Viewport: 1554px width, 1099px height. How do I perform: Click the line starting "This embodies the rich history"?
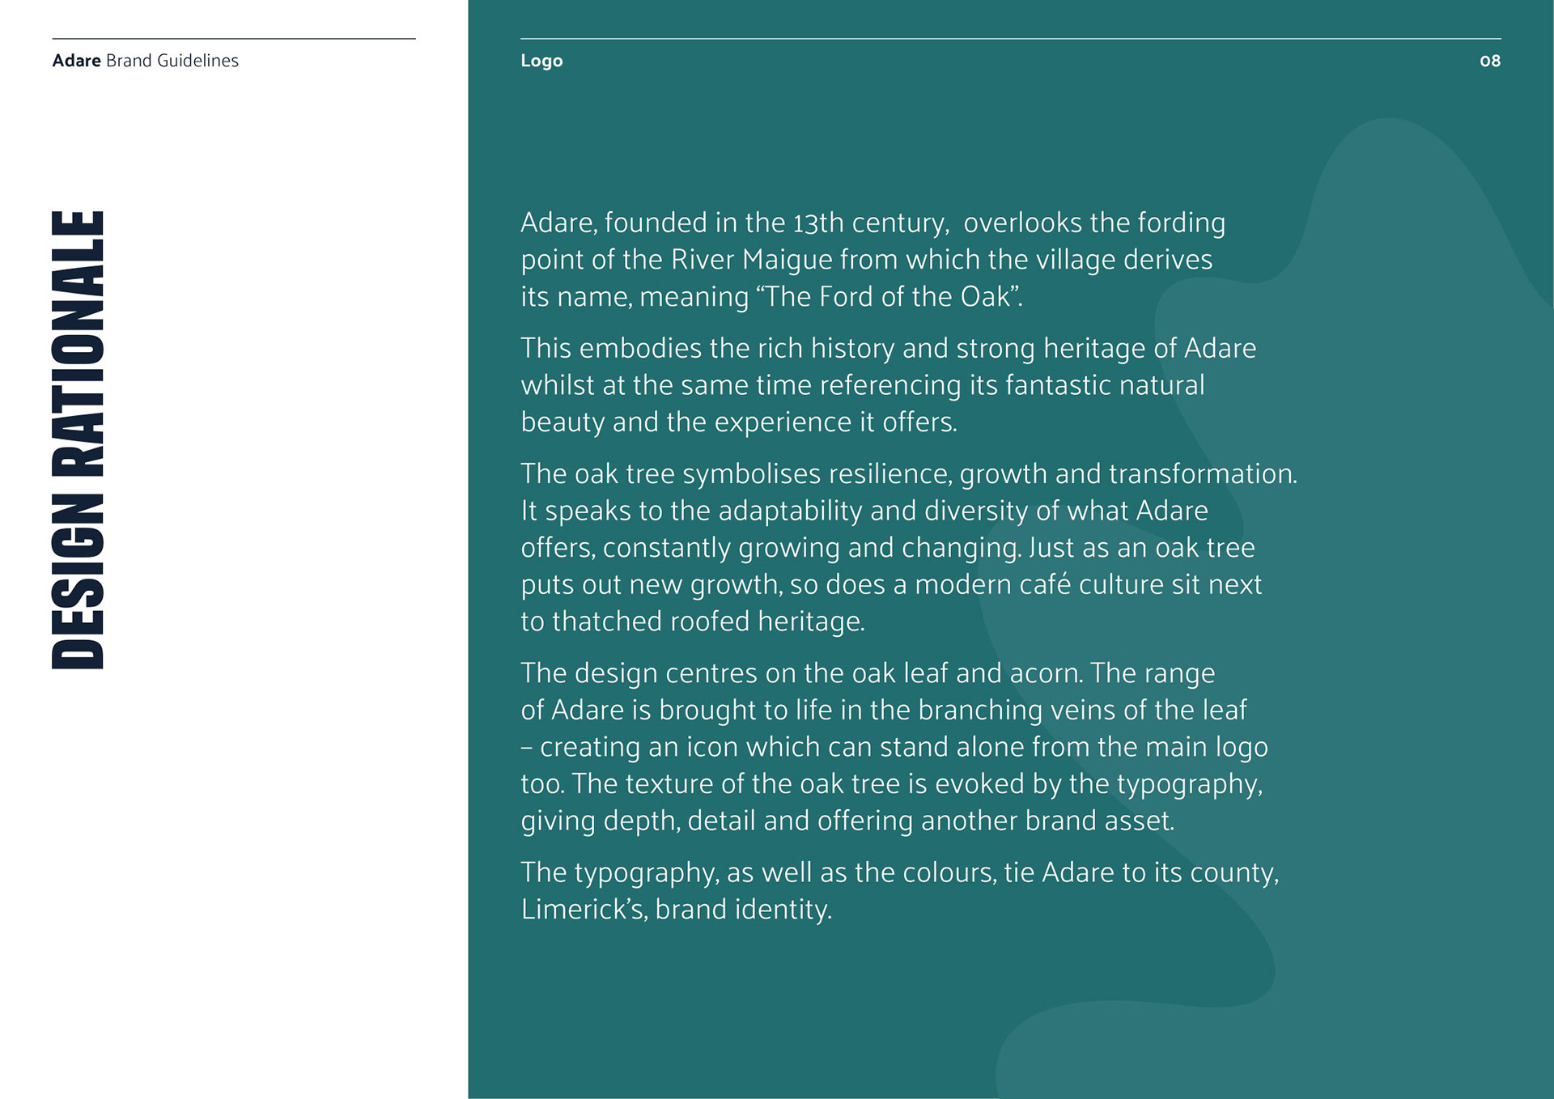(888, 348)
